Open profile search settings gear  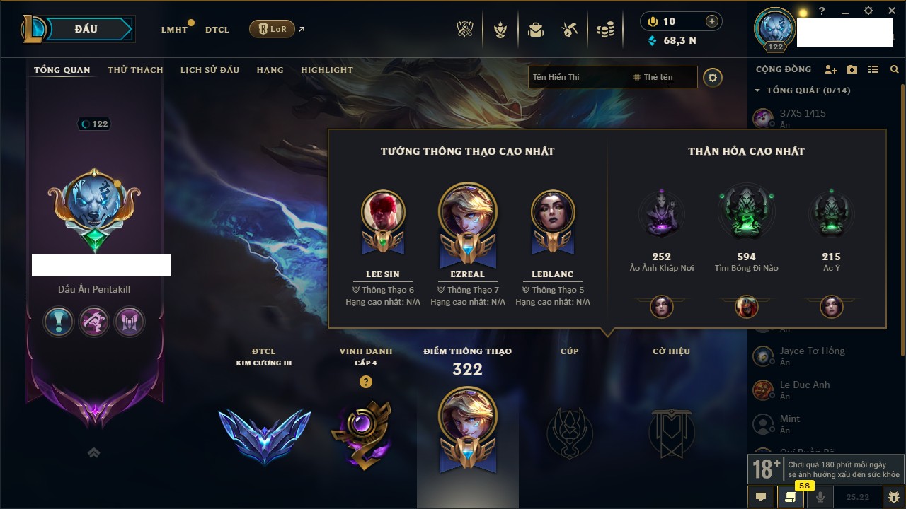tap(713, 77)
